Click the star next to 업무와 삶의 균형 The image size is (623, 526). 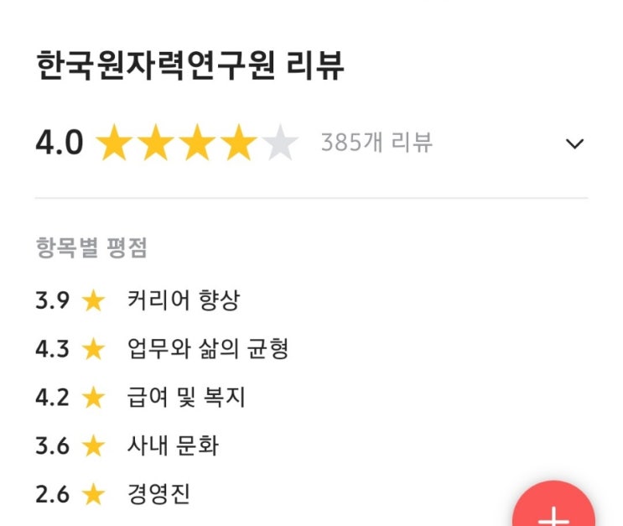coord(93,349)
